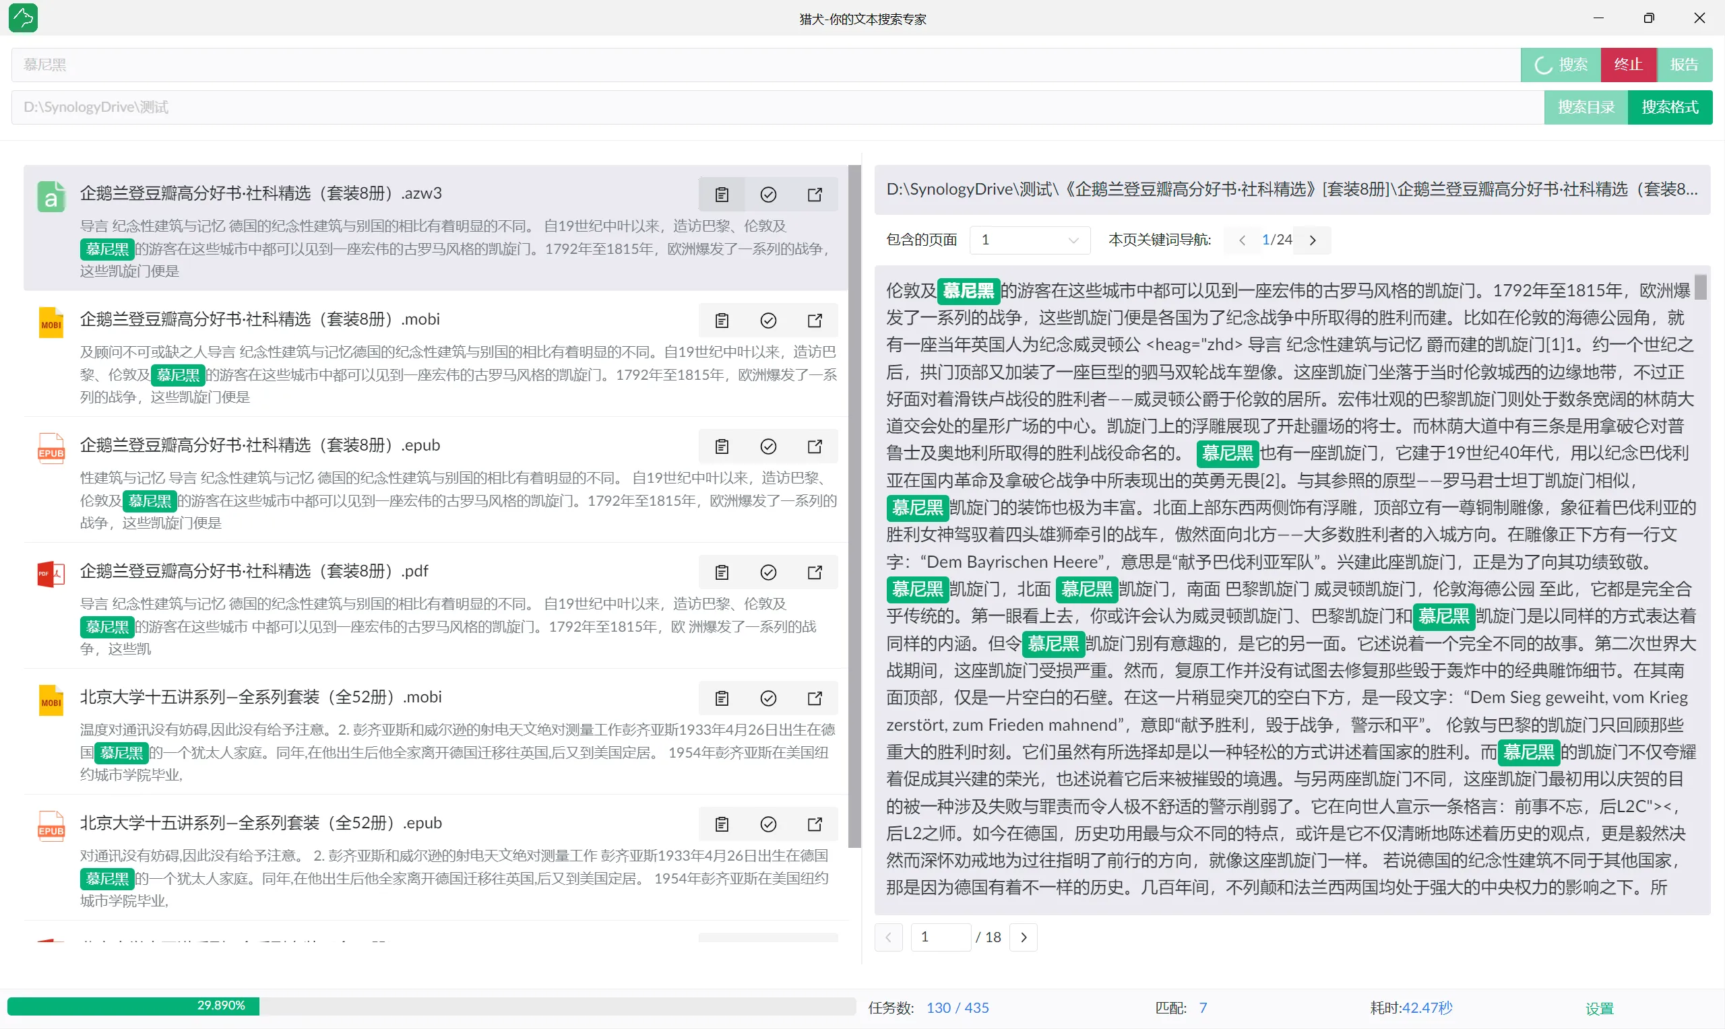Open 北京大学十五讲 epub in external viewer
The height and width of the screenshot is (1029, 1725).
point(814,824)
